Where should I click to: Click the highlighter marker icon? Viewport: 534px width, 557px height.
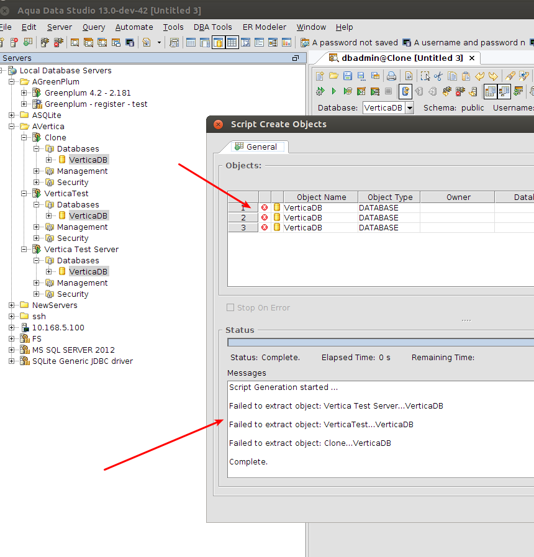(x=510, y=76)
